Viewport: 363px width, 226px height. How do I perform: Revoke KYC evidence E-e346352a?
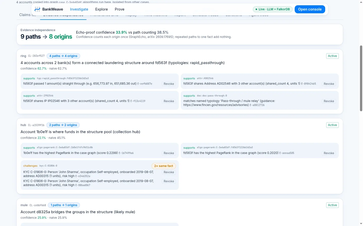point(169,172)
